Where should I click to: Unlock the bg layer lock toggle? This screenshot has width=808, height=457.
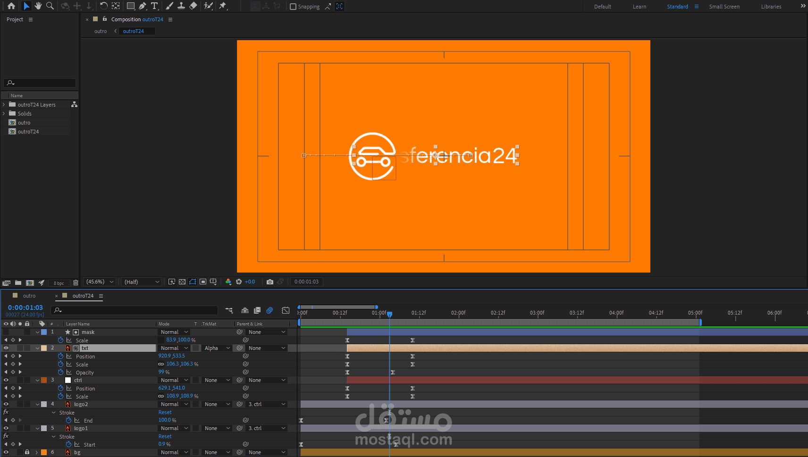pyautogui.click(x=27, y=452)
